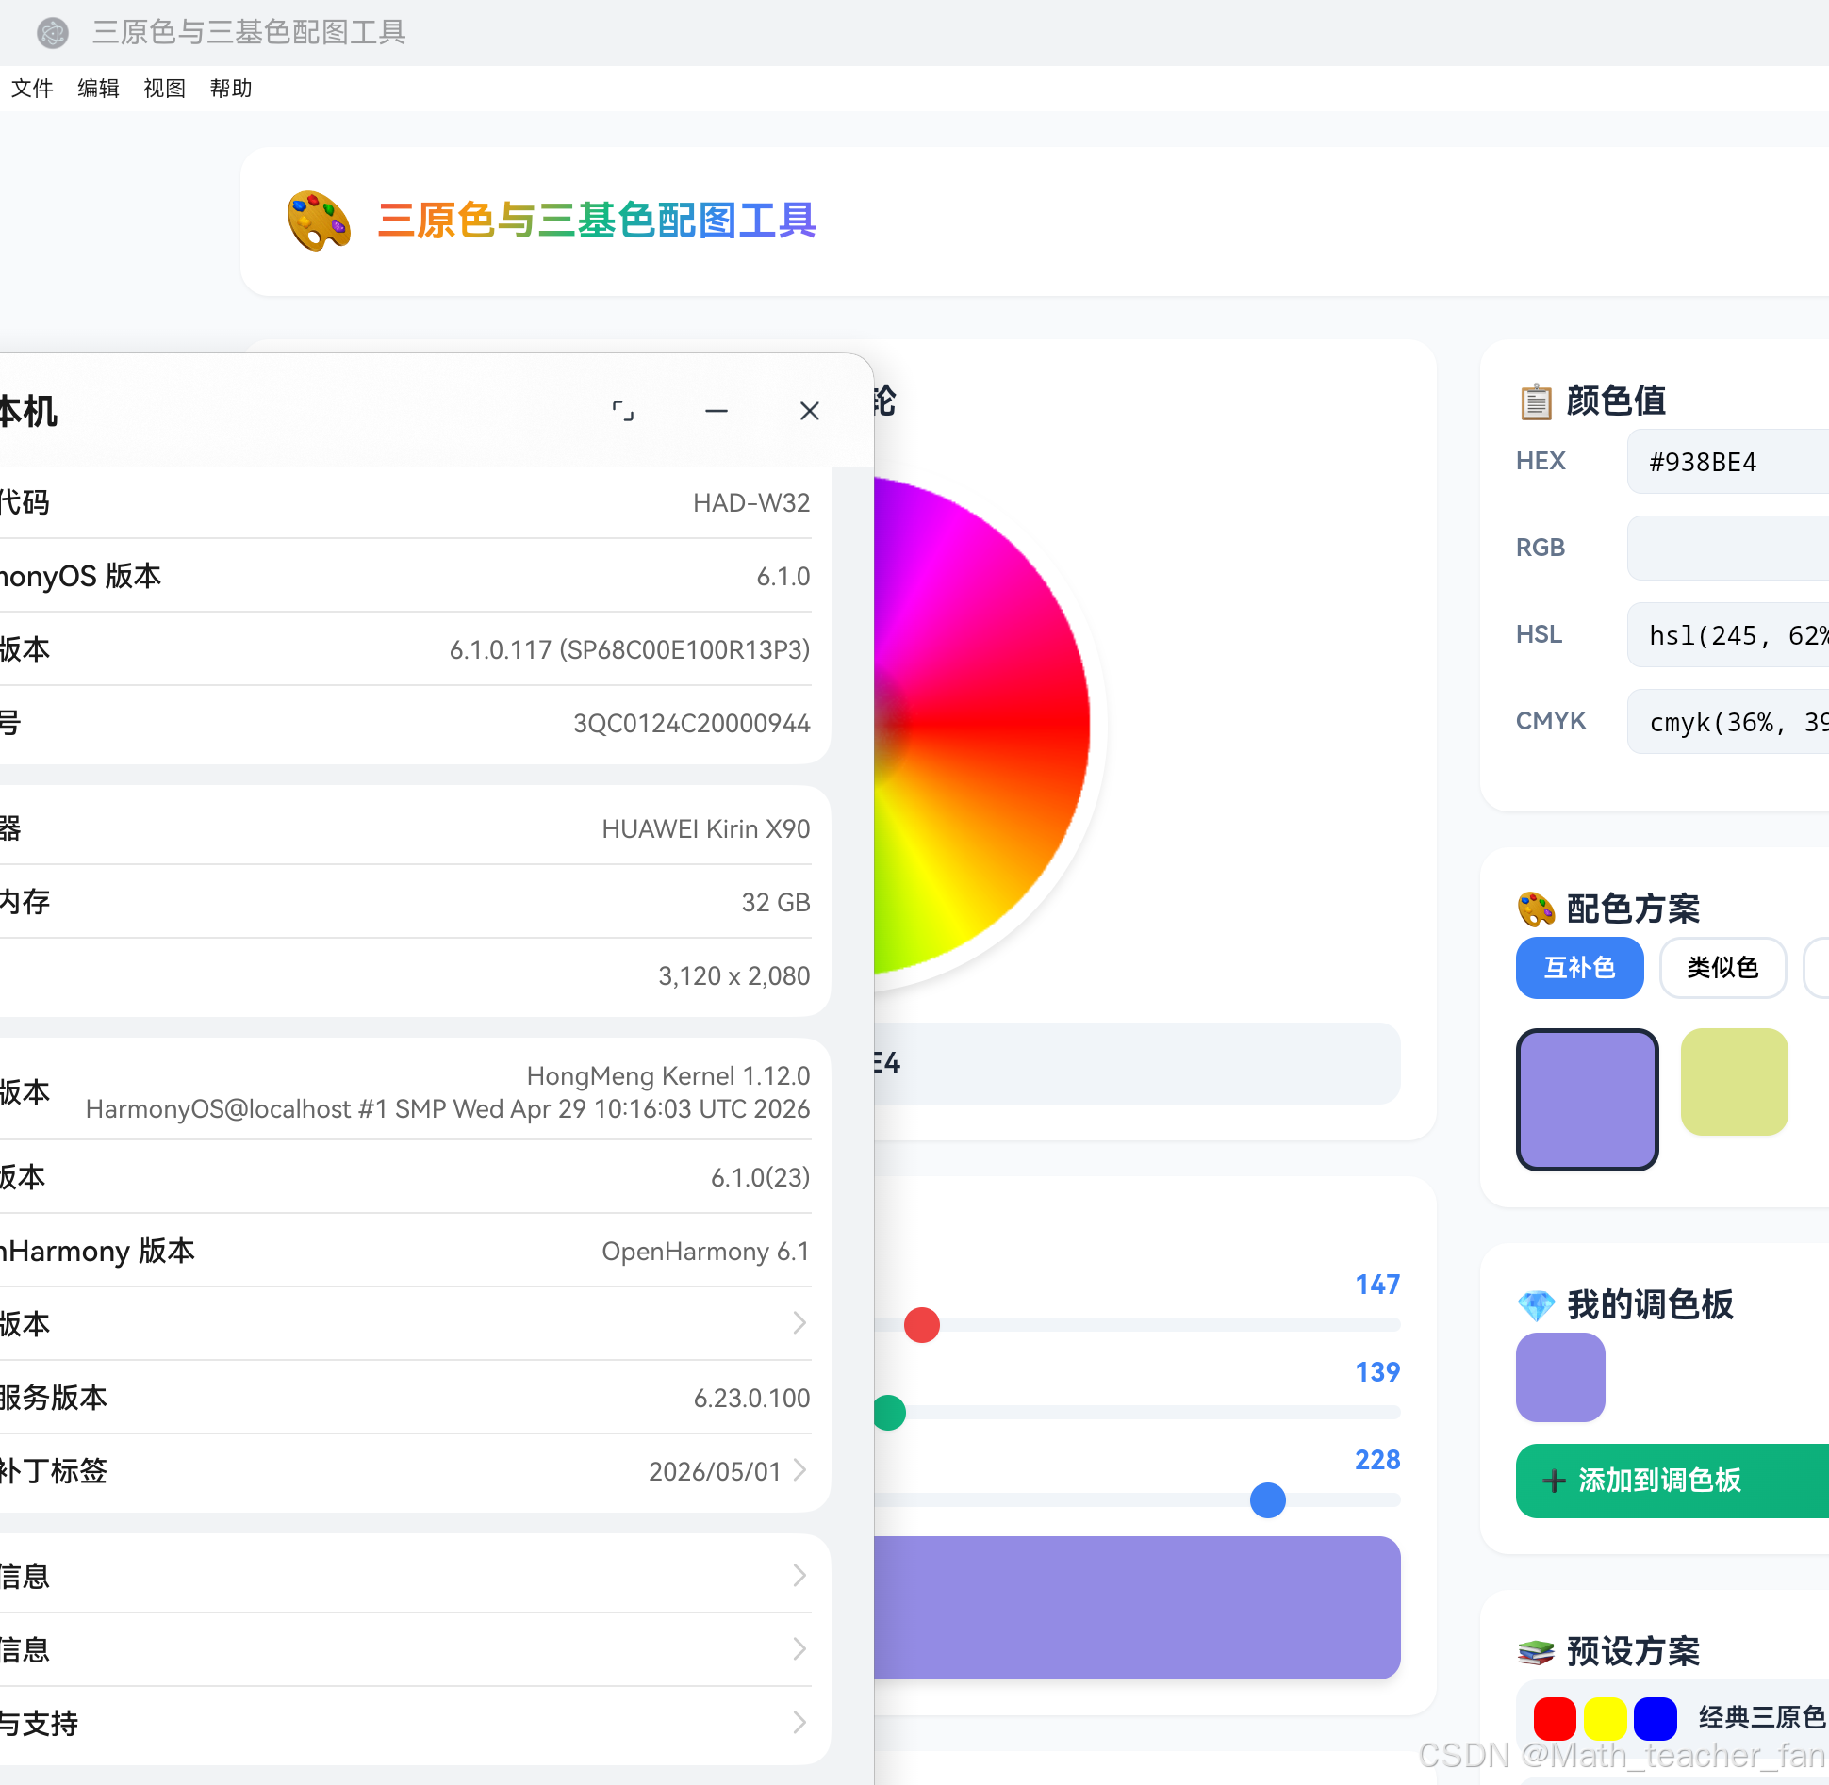Open the 文件 menu

tap(32, 89)
